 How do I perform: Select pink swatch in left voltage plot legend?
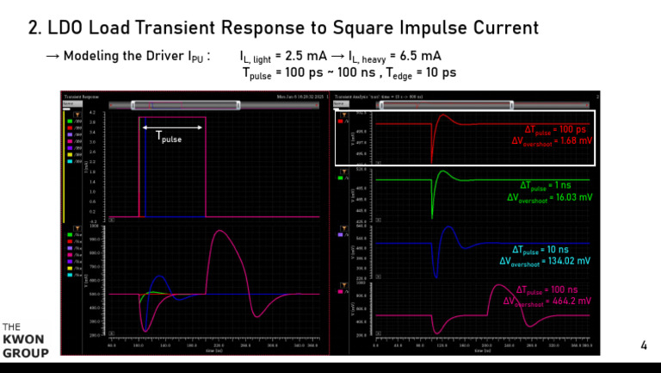(x=70, y=255)
